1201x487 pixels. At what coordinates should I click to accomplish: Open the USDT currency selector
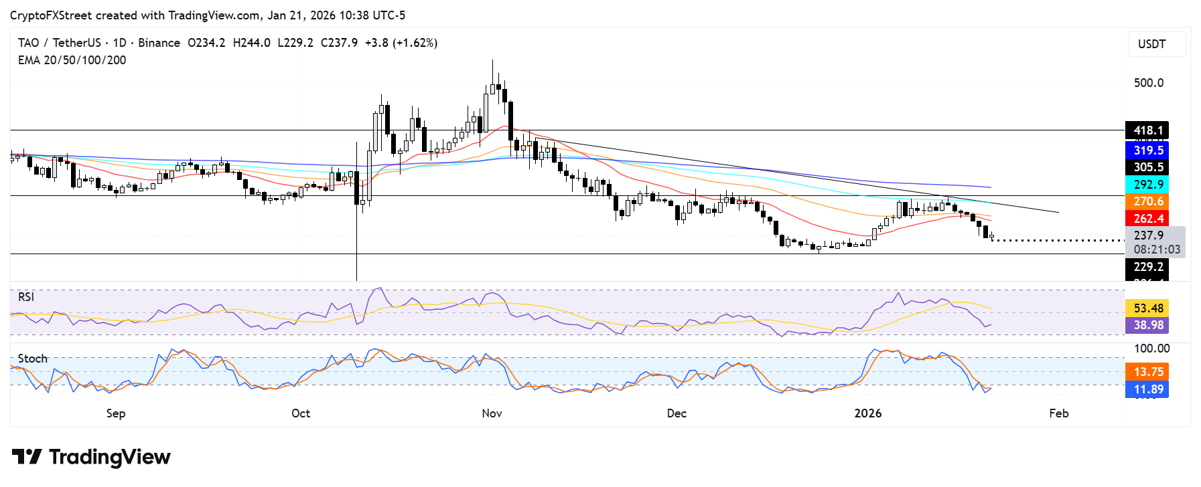click(x=1156, y=44)
